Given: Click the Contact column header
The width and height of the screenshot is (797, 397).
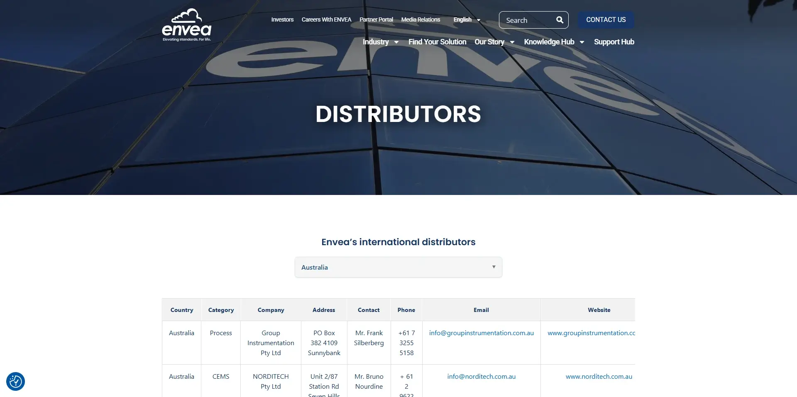Looking at the screenshot, I should point(369,310).
